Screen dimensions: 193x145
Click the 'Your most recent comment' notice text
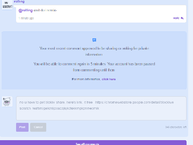pos(94,52)
